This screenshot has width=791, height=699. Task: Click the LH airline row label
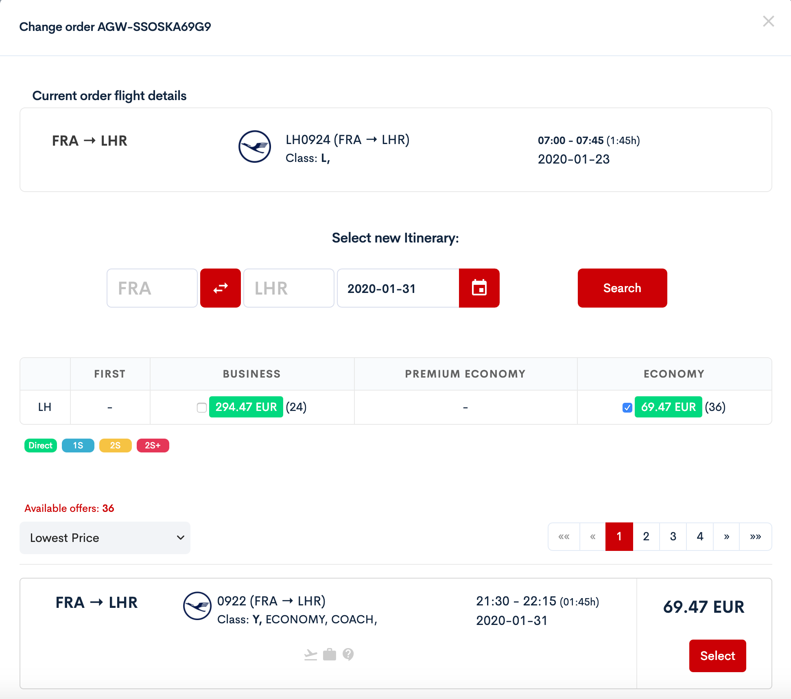45,407
